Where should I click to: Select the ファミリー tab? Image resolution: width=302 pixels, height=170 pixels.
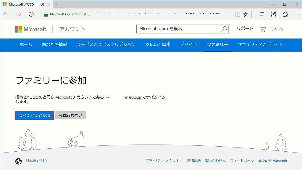coord(217,44)
